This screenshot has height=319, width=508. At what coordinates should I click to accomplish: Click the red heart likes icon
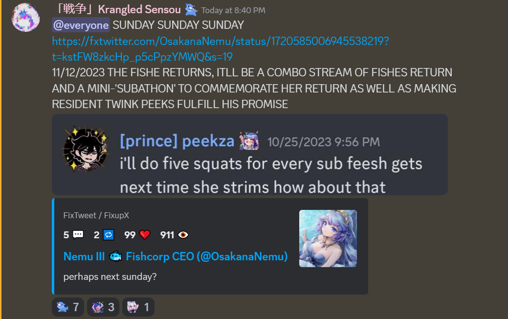coord(145,234)
